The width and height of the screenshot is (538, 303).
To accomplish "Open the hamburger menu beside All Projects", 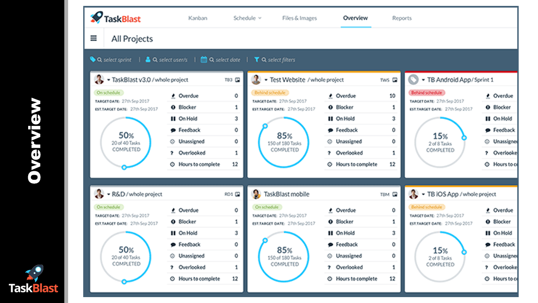I will pos(94,38).
